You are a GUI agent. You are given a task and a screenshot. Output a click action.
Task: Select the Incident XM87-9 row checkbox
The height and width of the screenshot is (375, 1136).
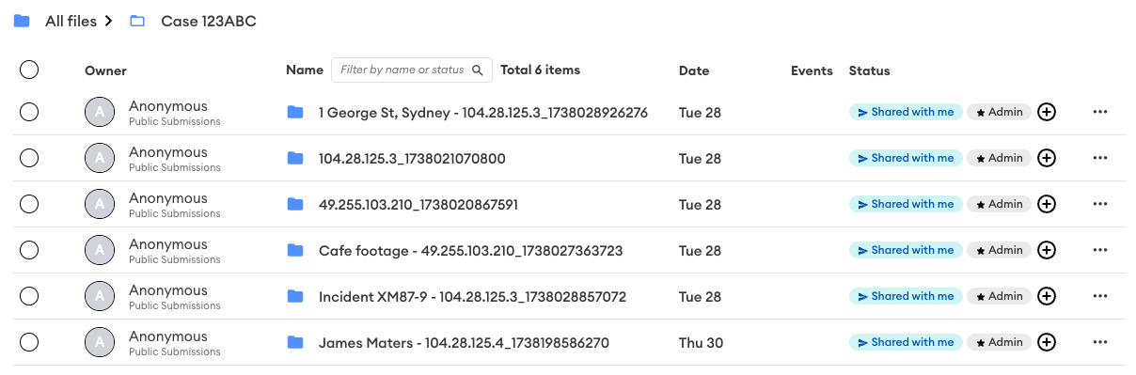coord(29,297)
